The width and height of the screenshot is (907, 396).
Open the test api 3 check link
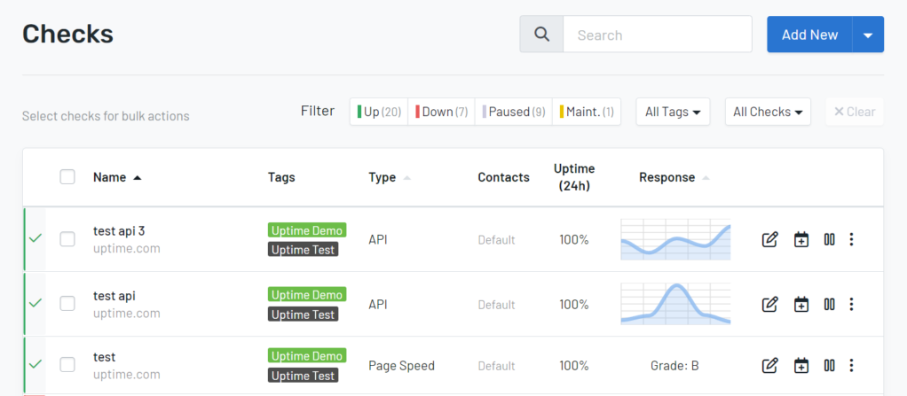[118, 231]
